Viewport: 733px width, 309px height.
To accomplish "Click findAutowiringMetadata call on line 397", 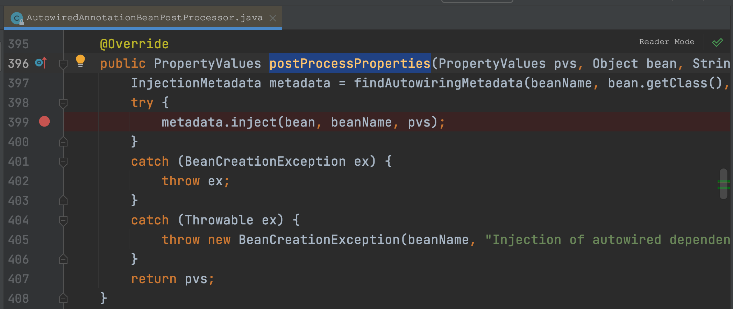I will (438, 83).
